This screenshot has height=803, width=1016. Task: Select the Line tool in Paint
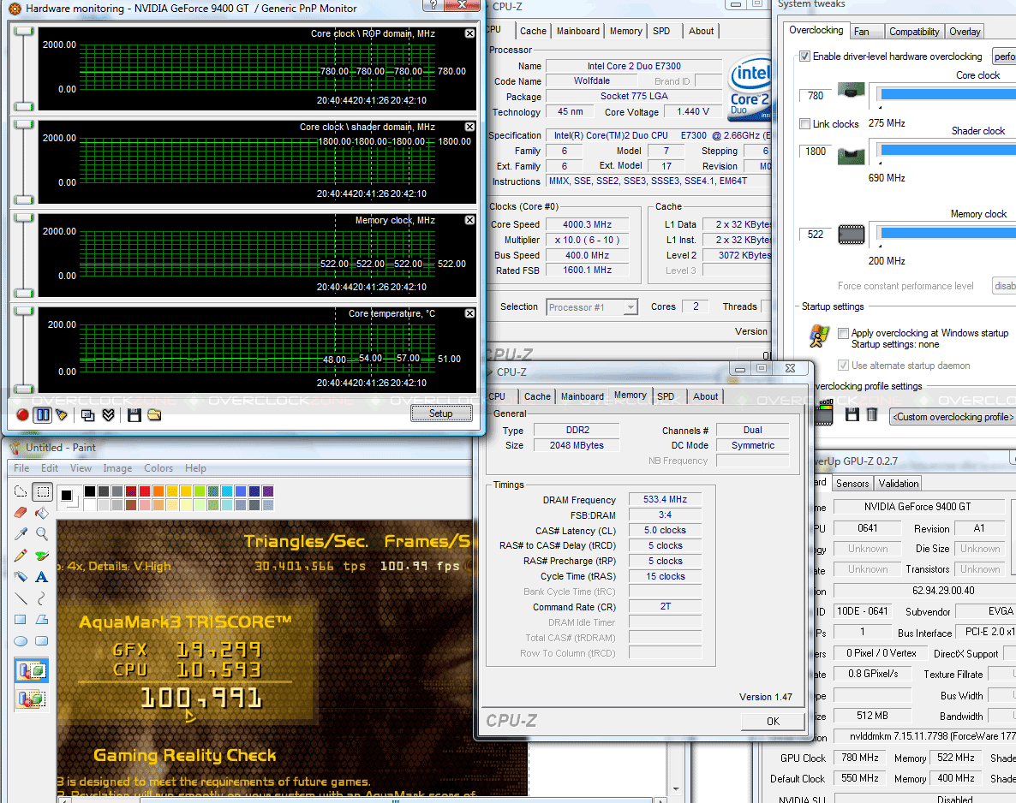[x=21, y=598]
